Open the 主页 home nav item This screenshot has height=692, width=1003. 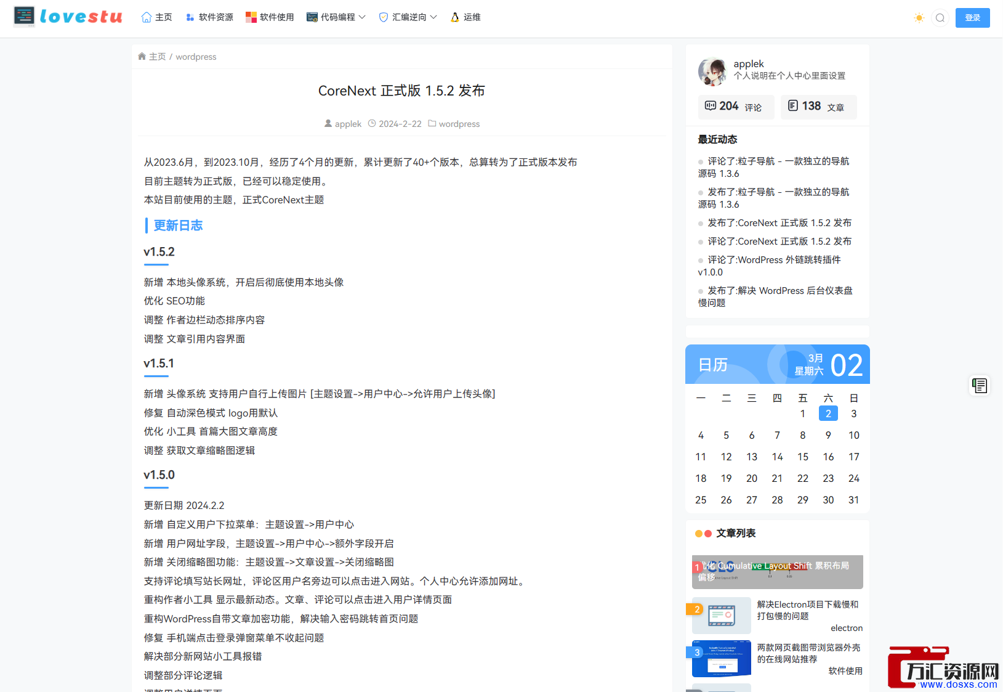[x=156, y=17]
